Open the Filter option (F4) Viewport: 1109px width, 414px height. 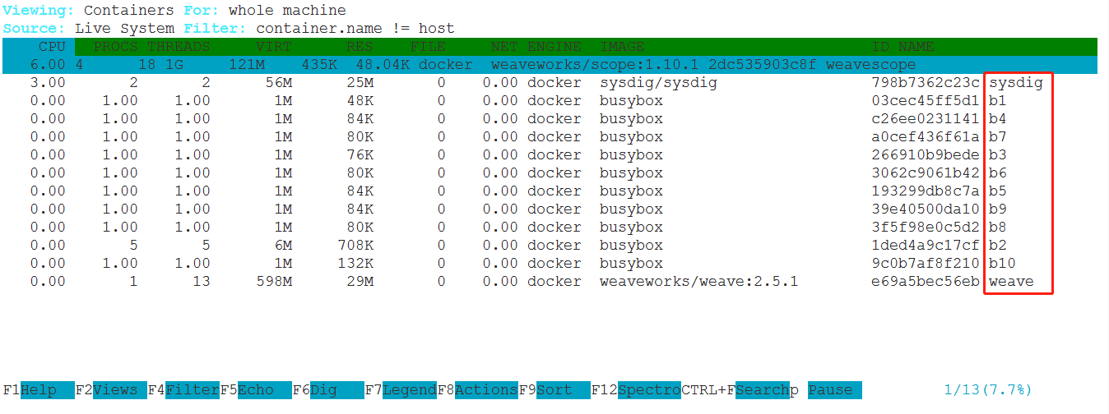tap(193, 389)
